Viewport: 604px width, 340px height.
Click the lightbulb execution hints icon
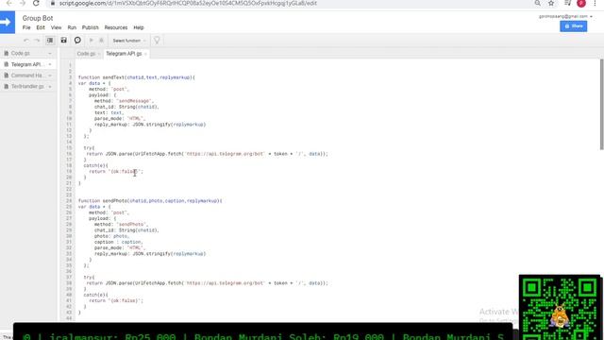point(157,40)
